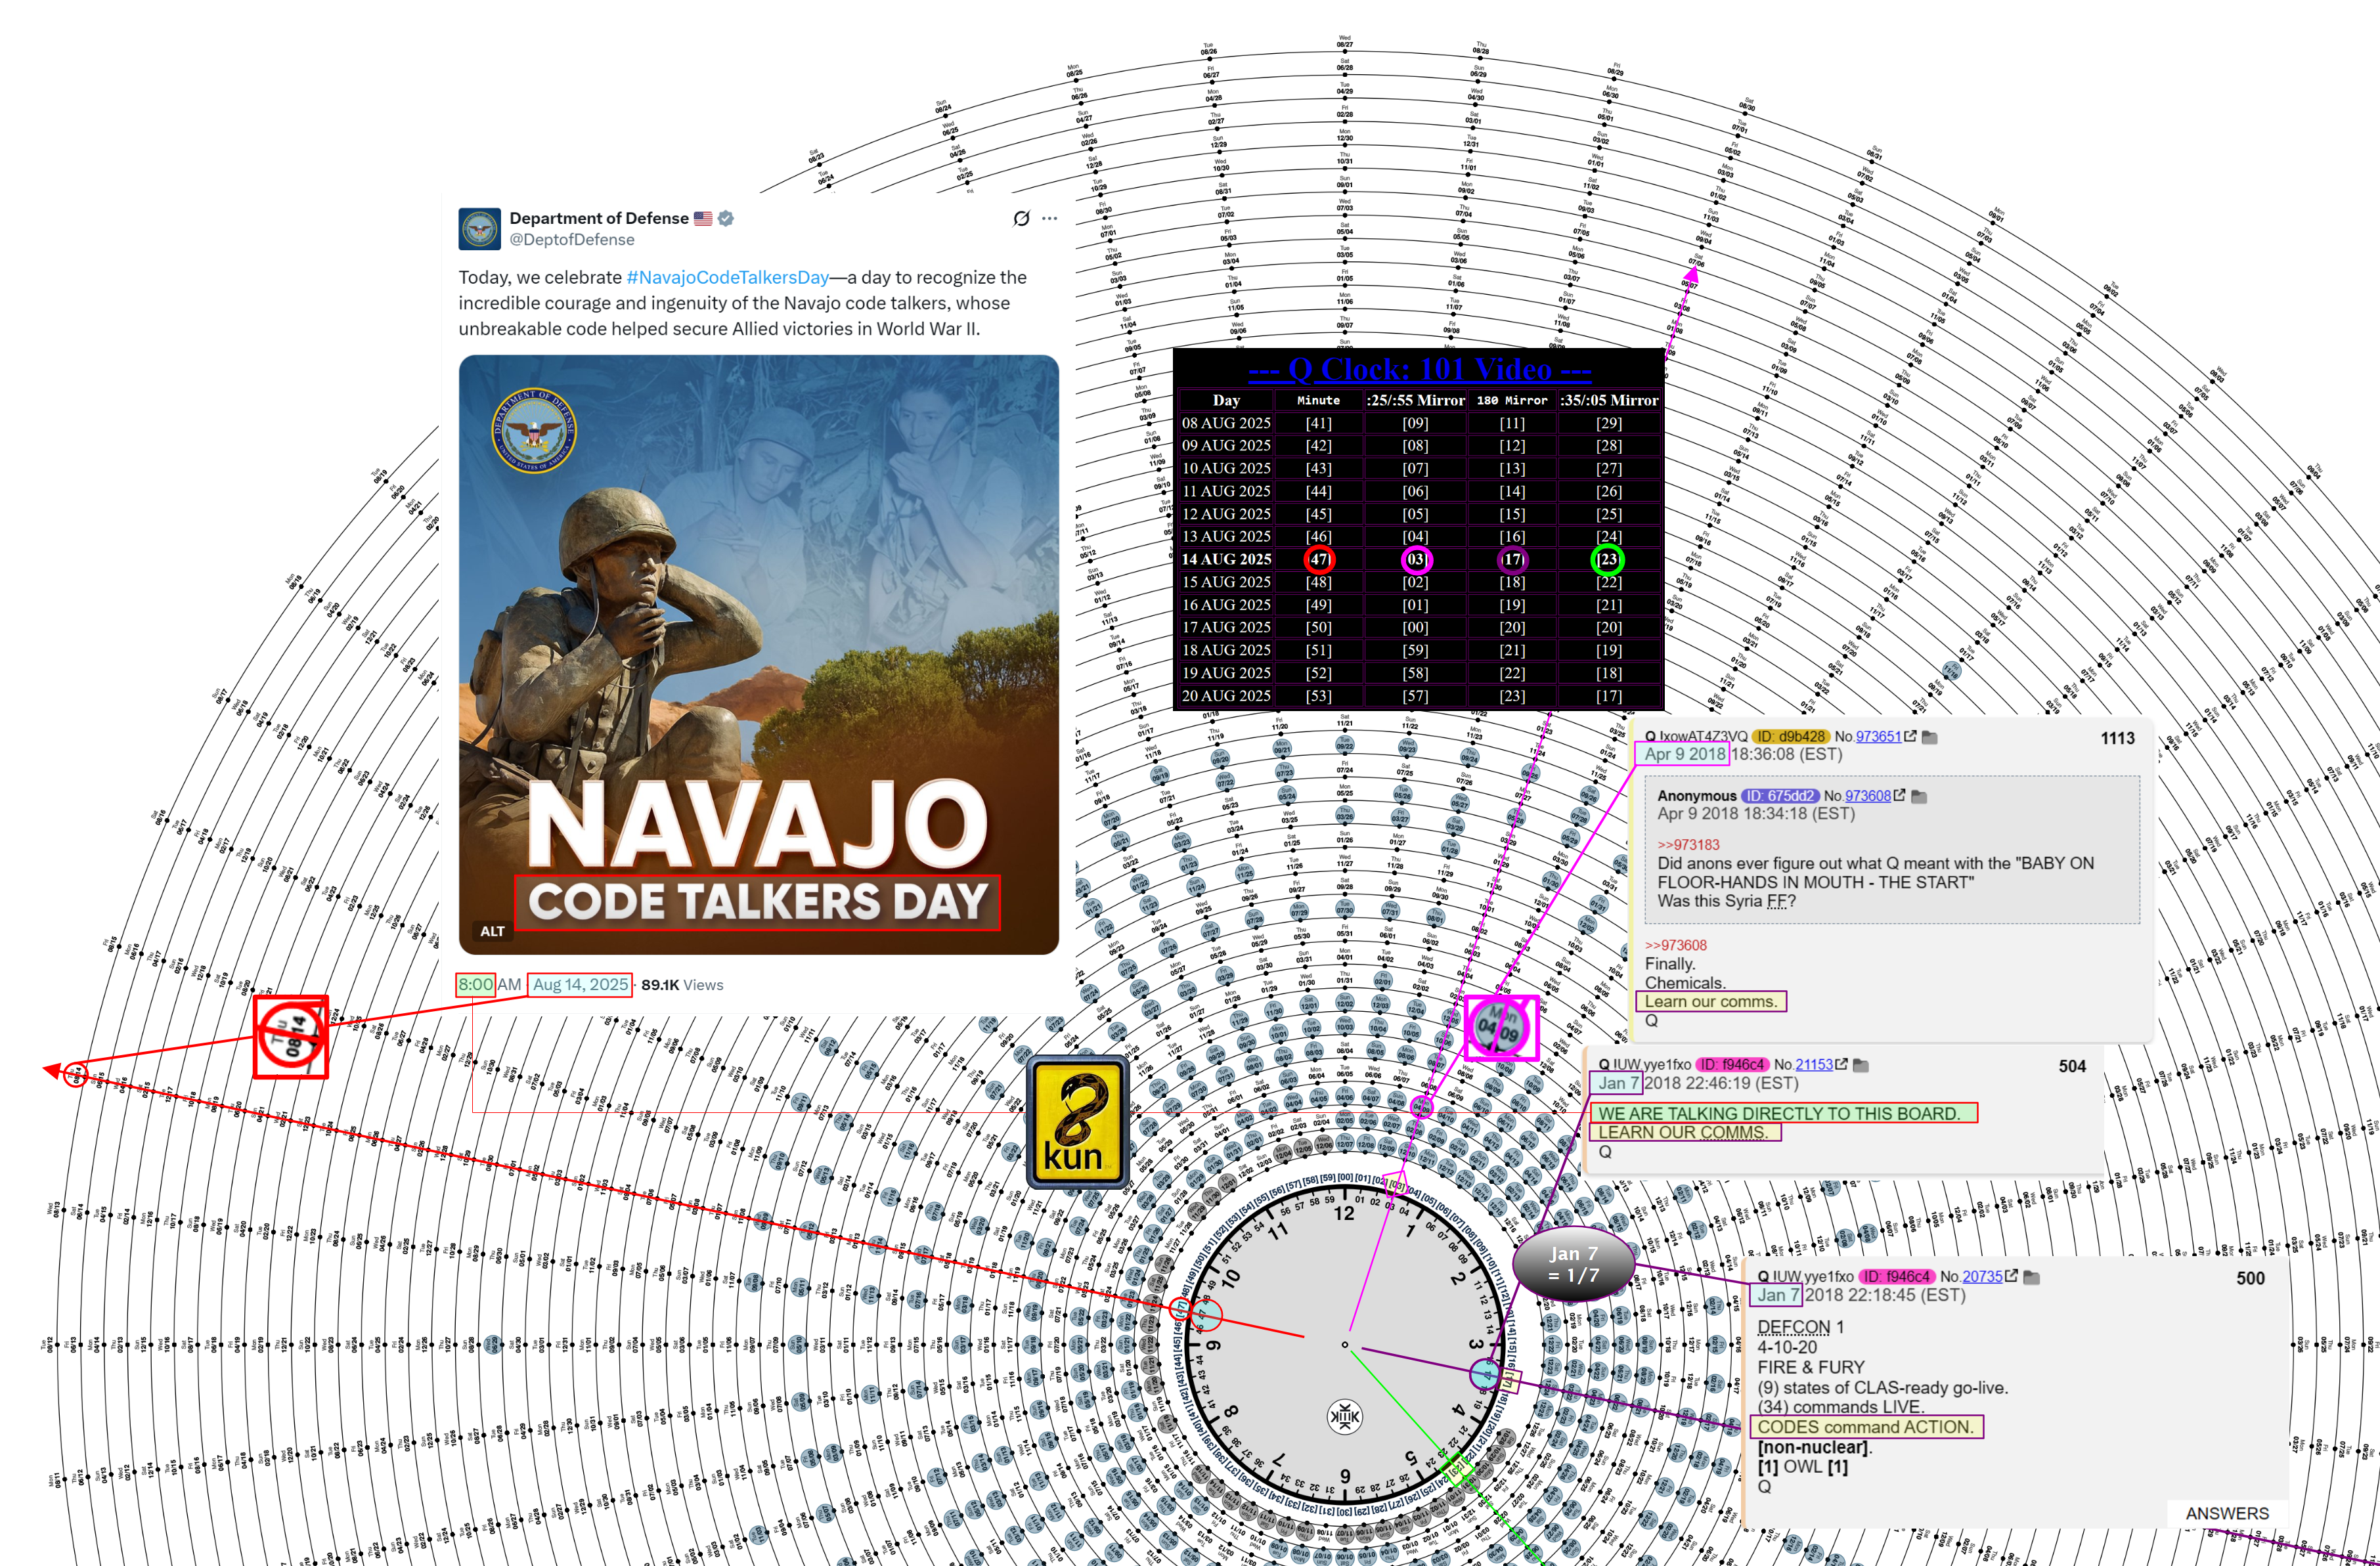Click the ID: 675dd2 badge on the Anonymous post
2380x1566 pixels.
click(1780, 796)
